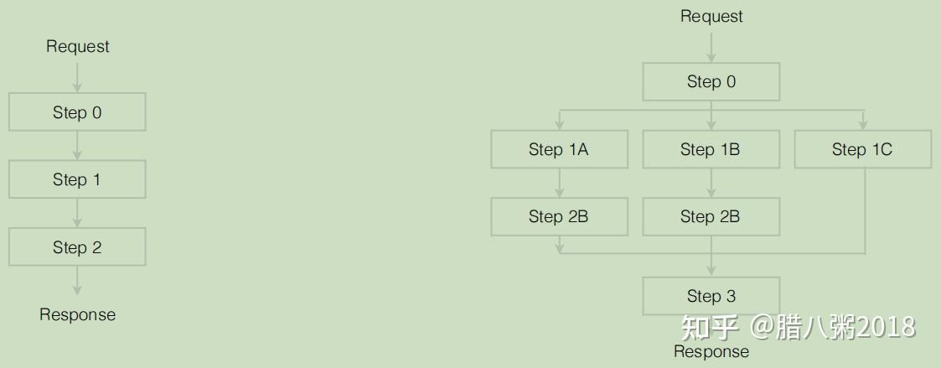Screen dimensions: 941x368
Task: Select the Step 3 box
Action: click(711, 296)
